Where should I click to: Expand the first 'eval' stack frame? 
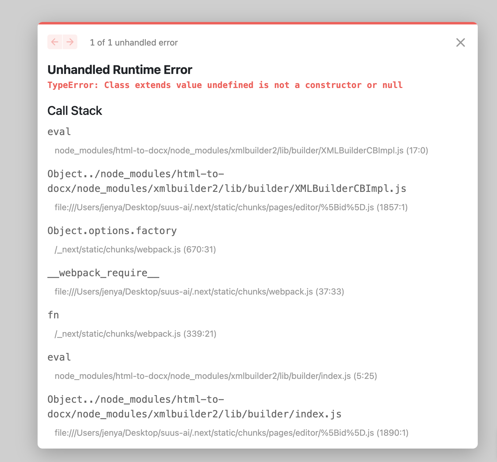[59, 132]
